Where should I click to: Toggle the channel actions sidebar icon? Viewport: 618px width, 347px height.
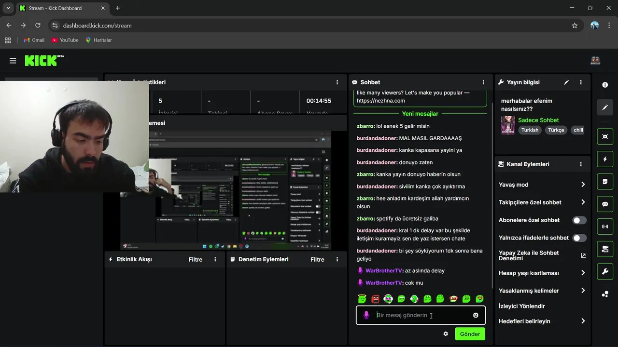click(605, 249)
